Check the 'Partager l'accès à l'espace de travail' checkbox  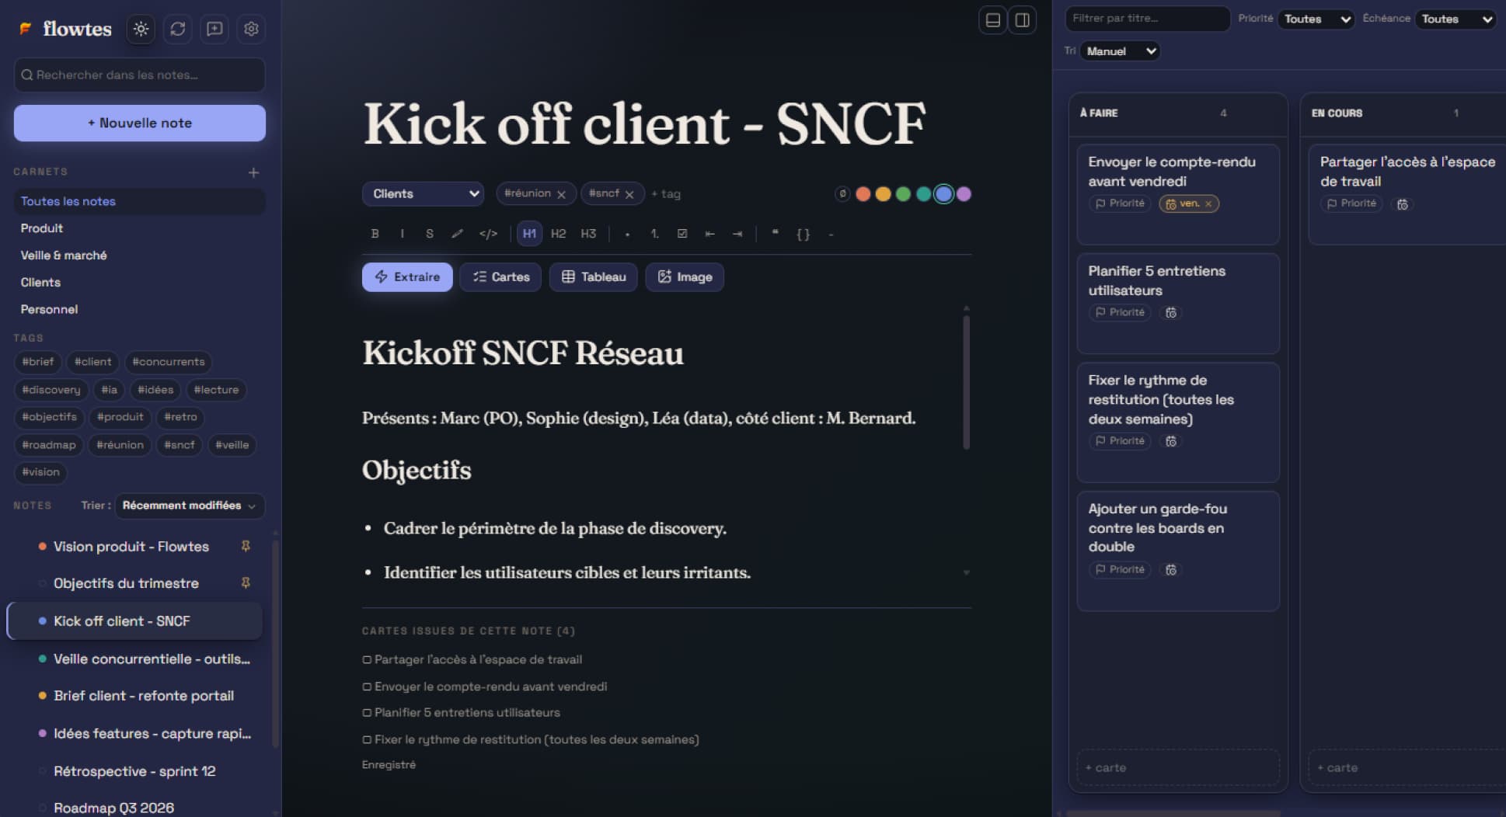367,659
